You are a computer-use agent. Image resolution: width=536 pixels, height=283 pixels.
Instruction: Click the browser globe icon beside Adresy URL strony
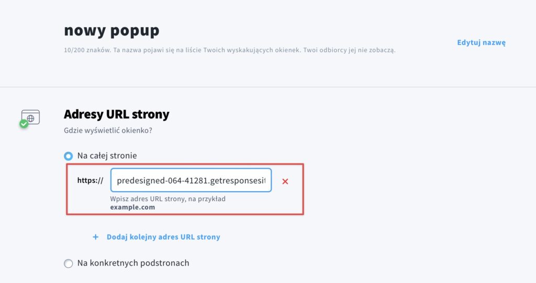coord(31,117)
